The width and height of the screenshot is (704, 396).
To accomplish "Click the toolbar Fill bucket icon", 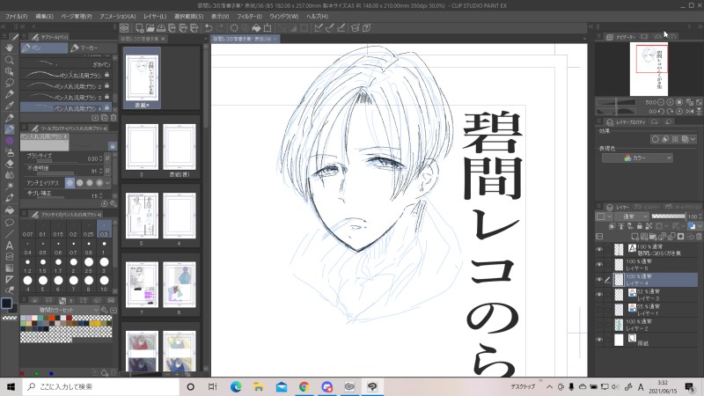I will pos(256,28).
